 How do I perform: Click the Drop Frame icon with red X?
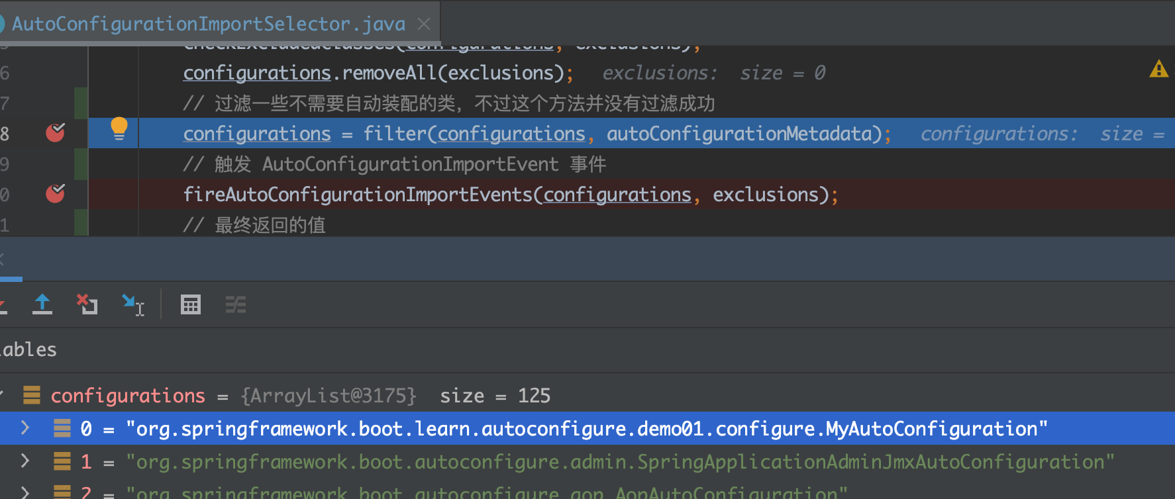coord(87,304)
